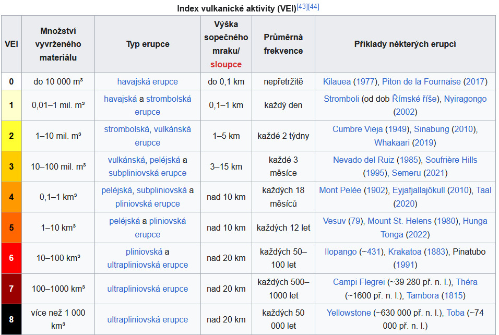Click the bright red VEI 6 cell
This screenshot has width=499, height=335.
click(11, 258)
